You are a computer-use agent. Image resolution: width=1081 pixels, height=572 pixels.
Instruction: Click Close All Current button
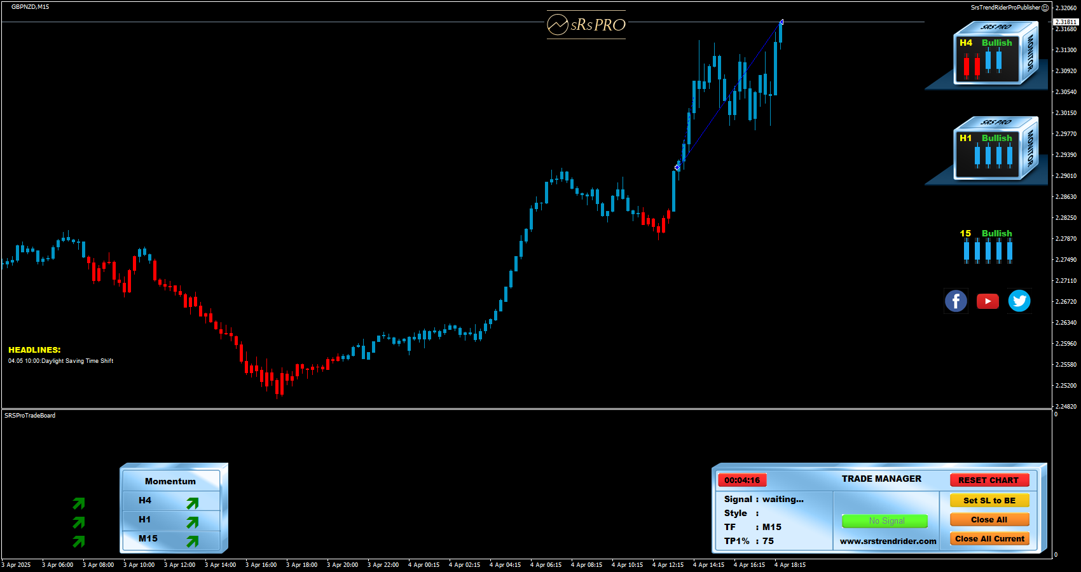tap(989, 539)
